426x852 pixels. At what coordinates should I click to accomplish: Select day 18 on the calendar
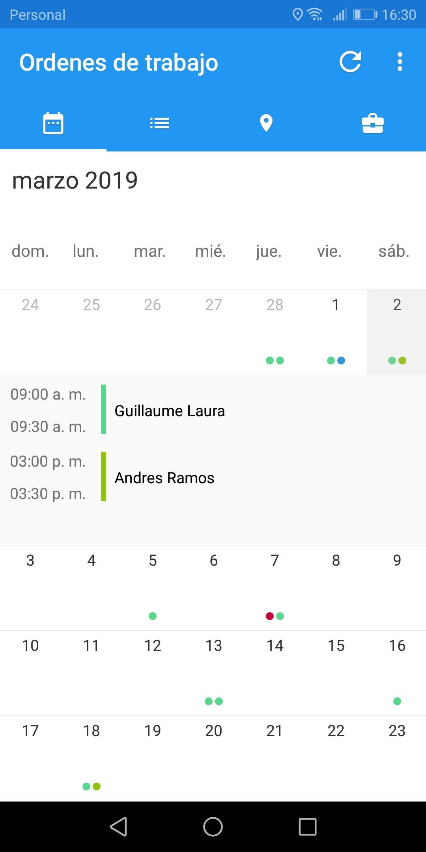coord(92,758)
